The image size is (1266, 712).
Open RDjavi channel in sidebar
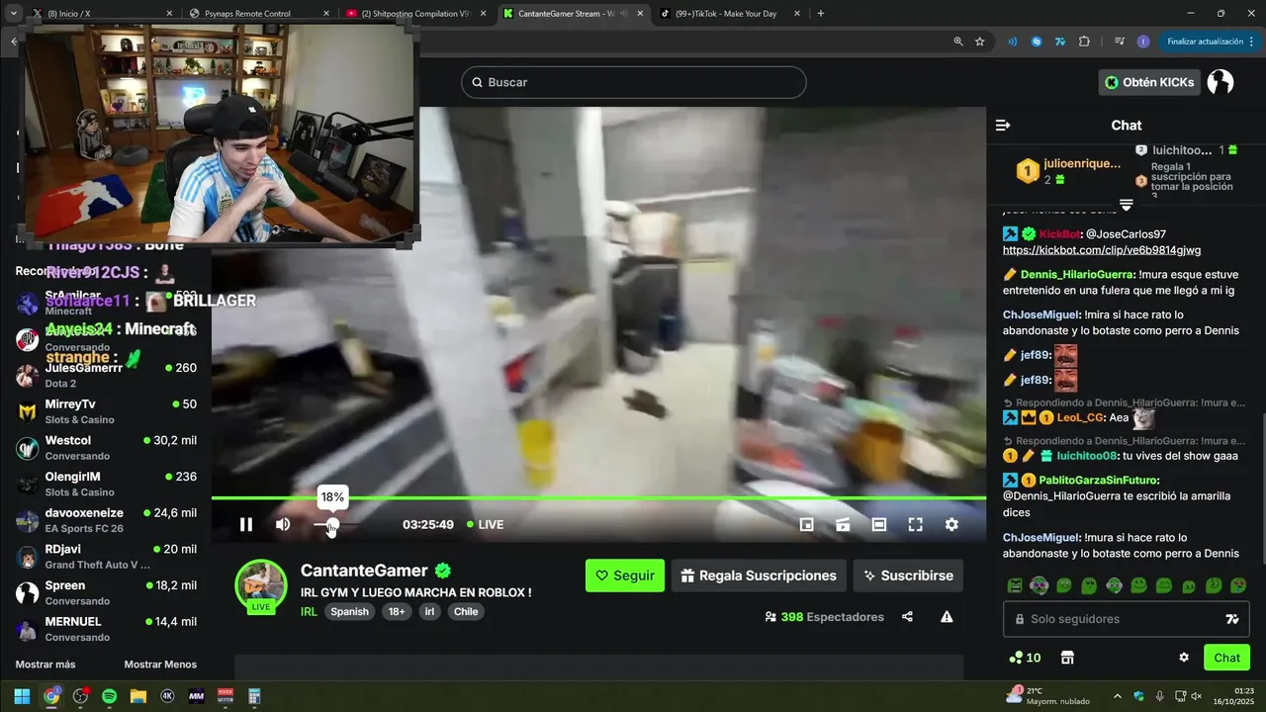point(106,557)
